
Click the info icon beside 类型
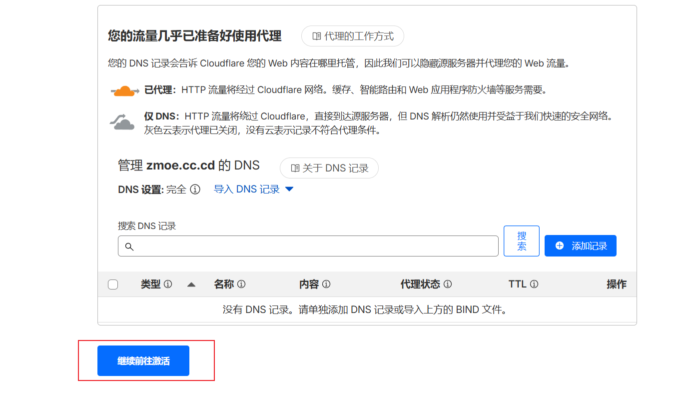coord(168,284)
